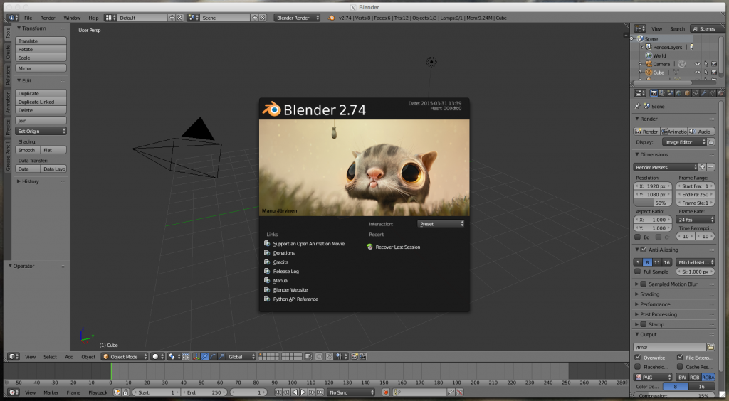Open the Window menu
Image resolution: width=729 pixels, height=401 pixels.
point(72,18)
